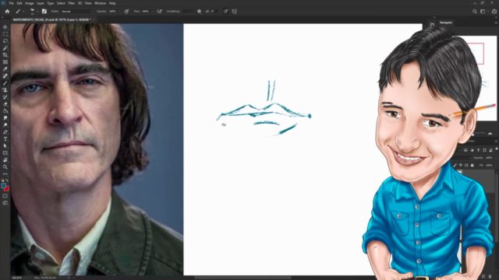Close the MAPEAMENTO_FACIAL_01.psd document tab
Screen dimensions: 499x280
tap(94, 19)
